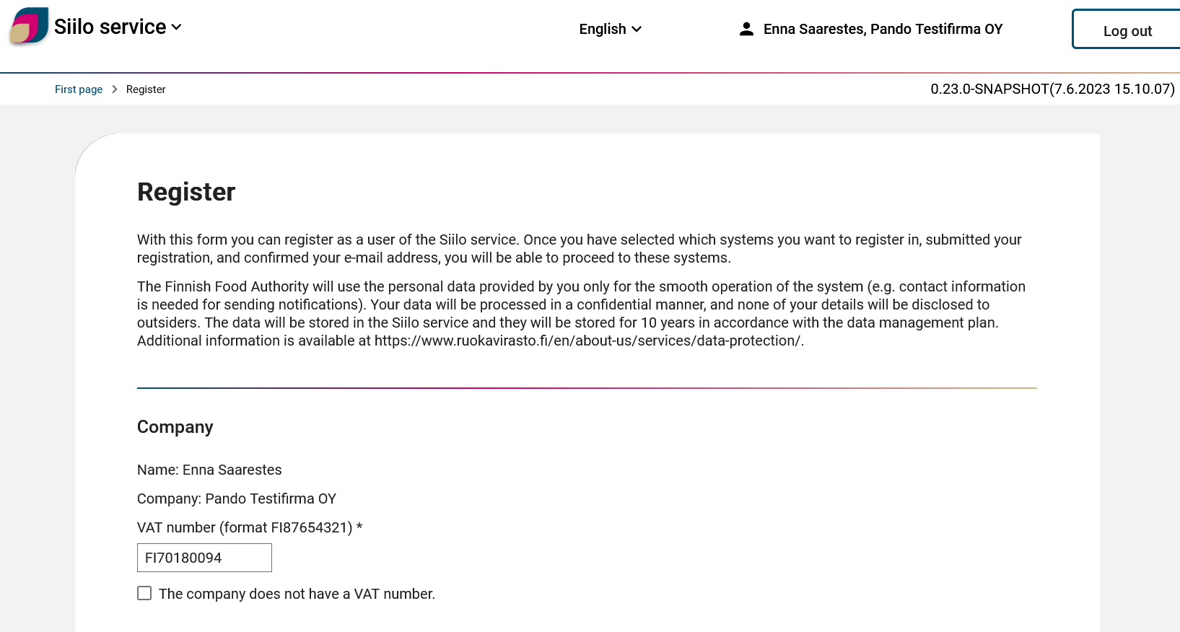Click the user name Enna Saarestes, Pando Testifirma OY

point(883,29)
